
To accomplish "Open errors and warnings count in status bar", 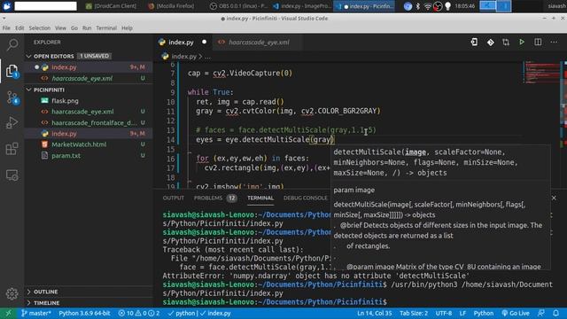I will coord(139,313).
